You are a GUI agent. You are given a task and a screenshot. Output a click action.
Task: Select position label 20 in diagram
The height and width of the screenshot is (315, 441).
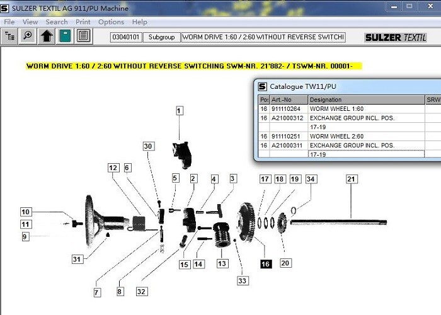click(285, 263)
